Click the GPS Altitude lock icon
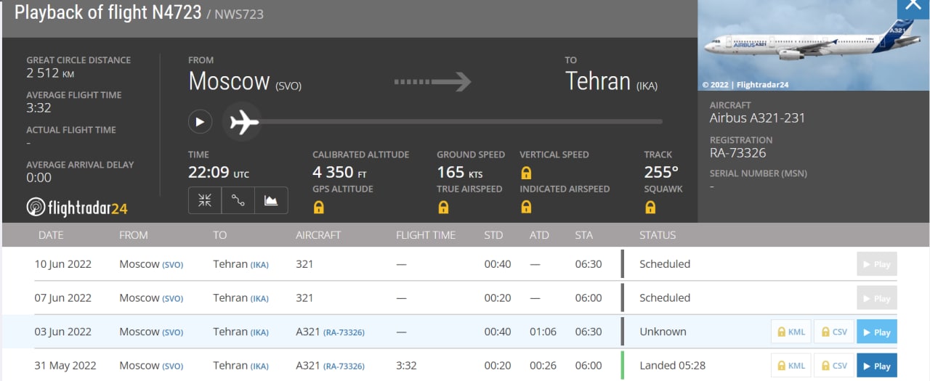 (x=318, y=208)
